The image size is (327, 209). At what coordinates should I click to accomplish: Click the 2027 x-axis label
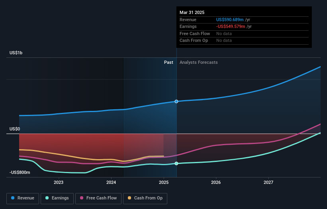268,182
